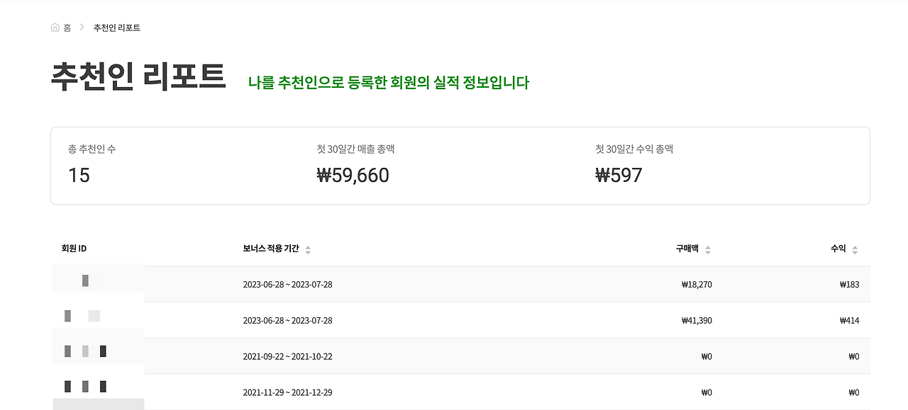Click the home icon in the breadcrumb
Image resolution: width=908 pixels, height=410 pixels.
click(55, 26)
